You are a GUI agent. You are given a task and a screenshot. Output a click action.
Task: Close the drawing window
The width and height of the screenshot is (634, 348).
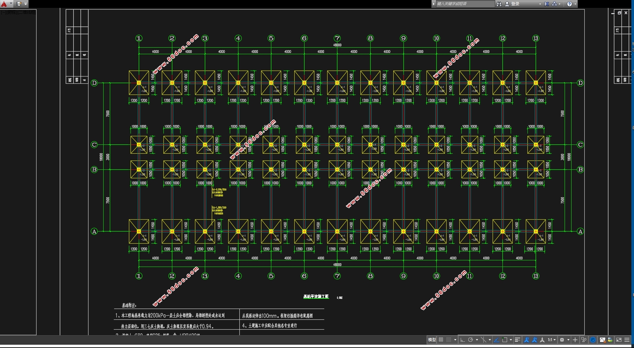[x=626, y=13]
